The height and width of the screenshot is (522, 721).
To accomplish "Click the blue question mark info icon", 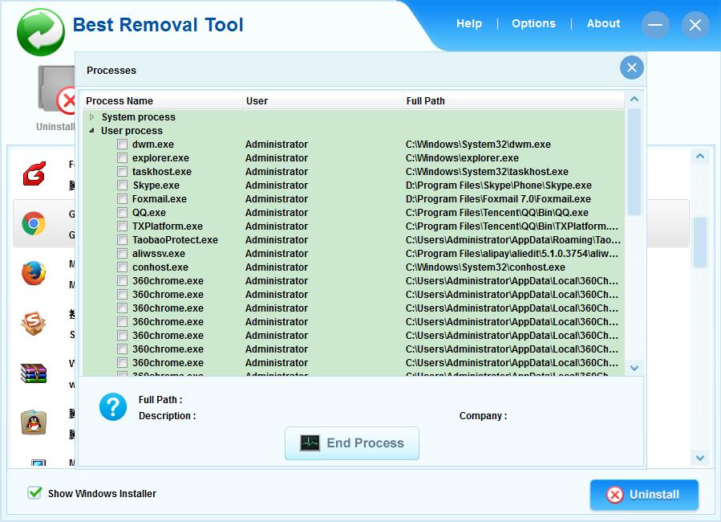I will pos(113,407).
